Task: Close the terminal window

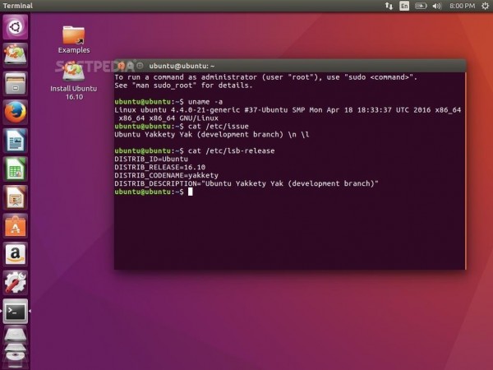Action: pos(122,66)
